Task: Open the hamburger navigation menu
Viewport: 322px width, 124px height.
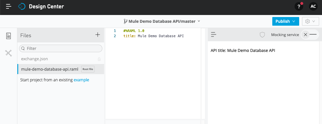Action: [9, 6]
